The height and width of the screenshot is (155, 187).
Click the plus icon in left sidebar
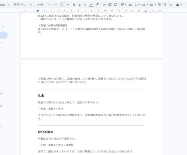pos(3,27)
